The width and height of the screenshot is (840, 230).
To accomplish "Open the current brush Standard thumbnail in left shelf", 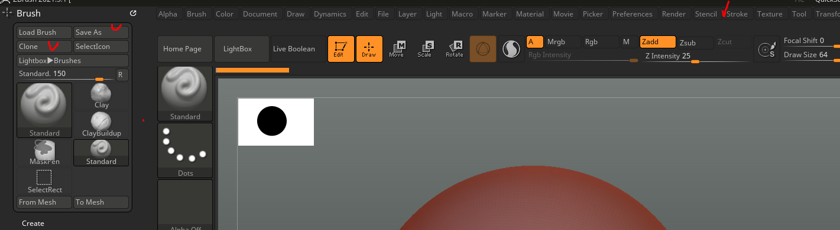I will coord(185,94).
